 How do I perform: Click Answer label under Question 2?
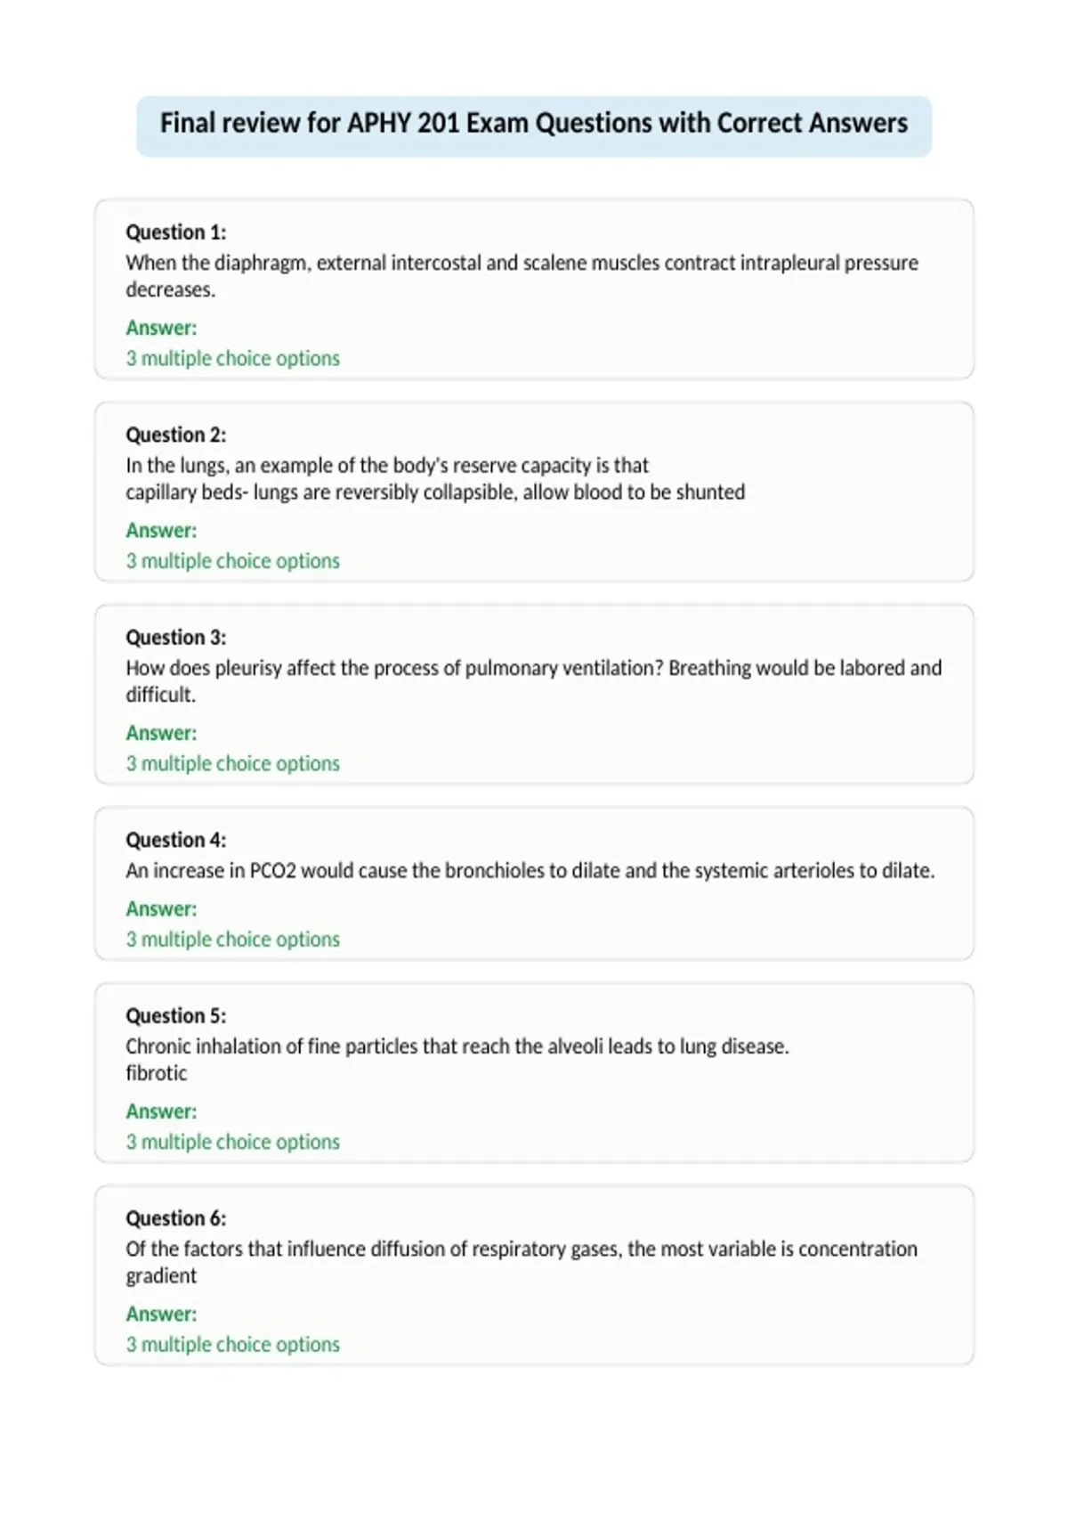161,531
